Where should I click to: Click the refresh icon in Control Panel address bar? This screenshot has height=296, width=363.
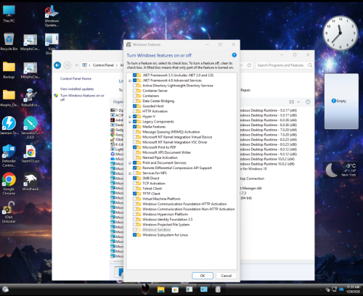click(249, 65)
